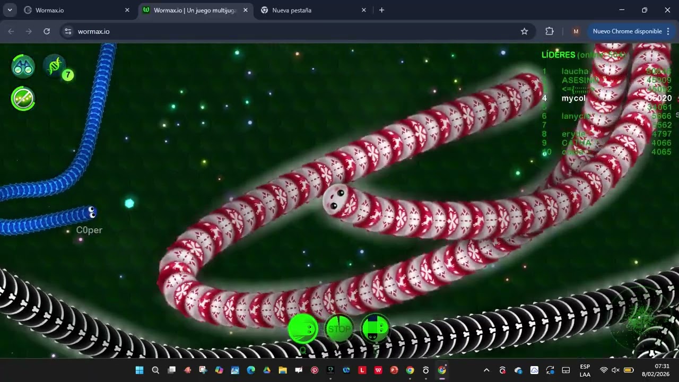Open Windows taskbar search
The height and width of the screenshot is (382, 679).
[155, 370]
